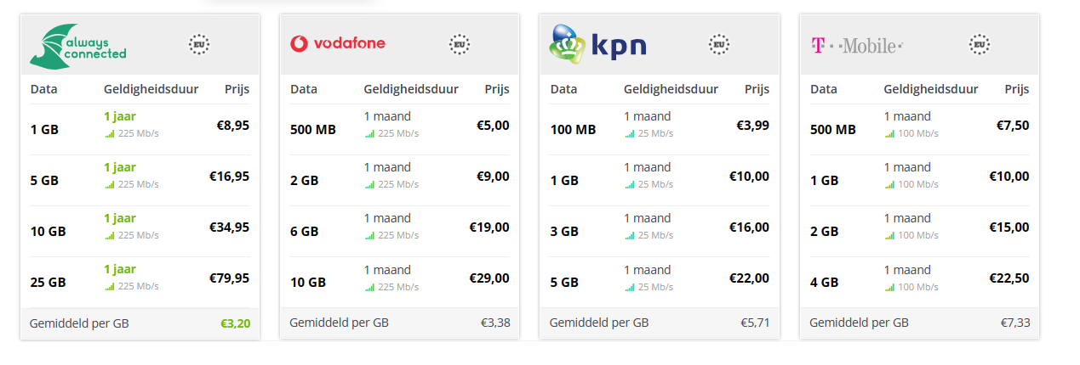The image size is (1080, 365).
Task: Click the EU badge in Always Connected card
Action: tap(199, 44)
